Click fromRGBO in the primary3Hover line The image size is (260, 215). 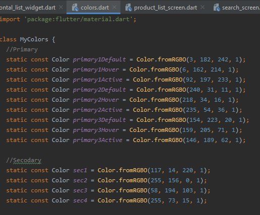(165, 130)
